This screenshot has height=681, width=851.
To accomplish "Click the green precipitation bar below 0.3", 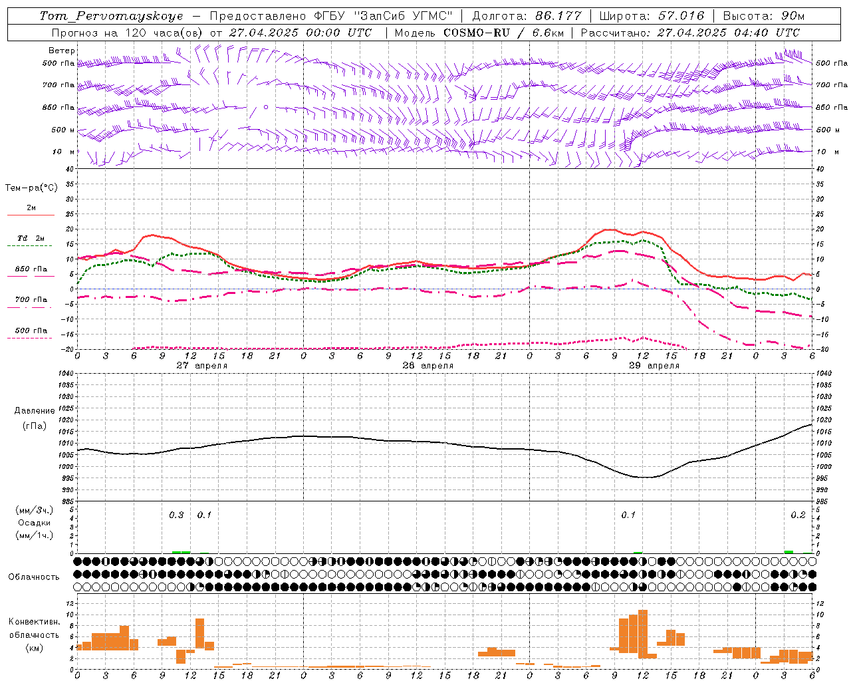I will click(x=181, y=552).
